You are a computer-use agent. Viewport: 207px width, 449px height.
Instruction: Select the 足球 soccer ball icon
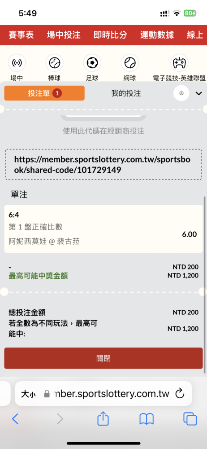(x=92, y=62)
